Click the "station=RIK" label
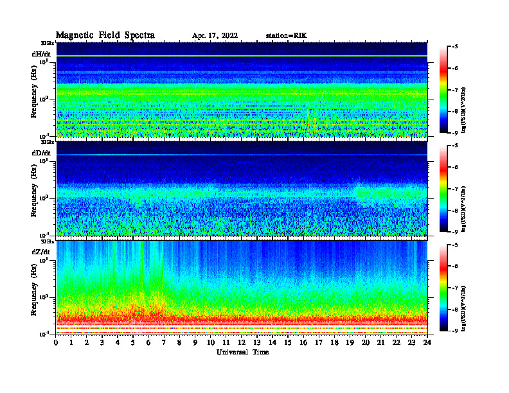Screen dimensions: 509x393 tap(286, 36)
